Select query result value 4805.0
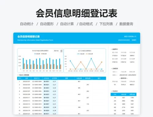Viewport: 153px width, 117px height. pyautogui.click(x=132, y=85)
